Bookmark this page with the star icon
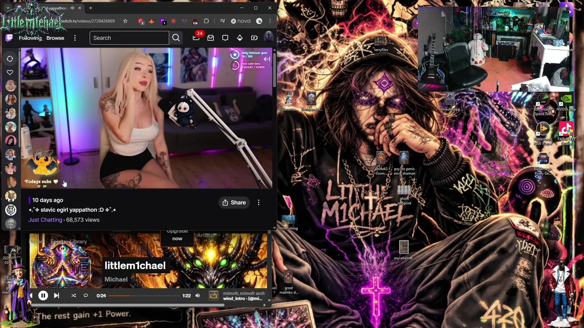 125,21
